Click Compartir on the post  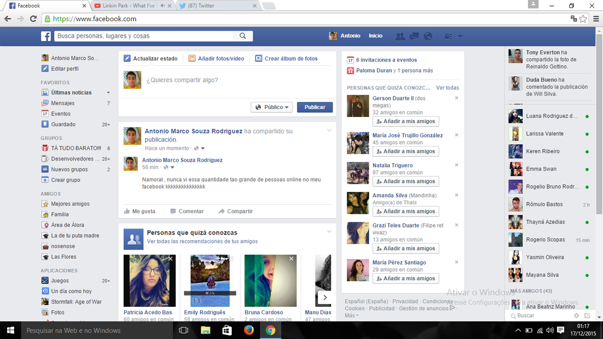pos(236,211)
